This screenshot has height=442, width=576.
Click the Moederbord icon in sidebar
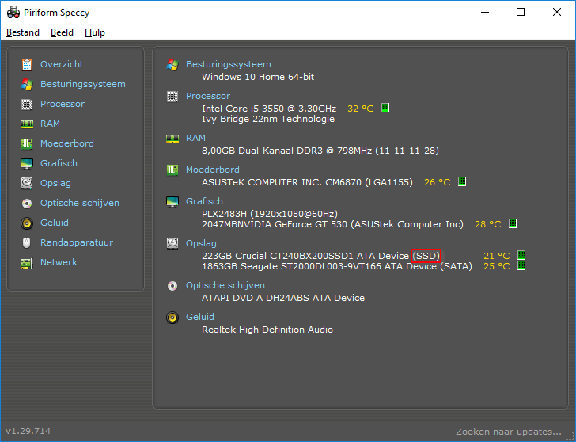pos(27,143)
